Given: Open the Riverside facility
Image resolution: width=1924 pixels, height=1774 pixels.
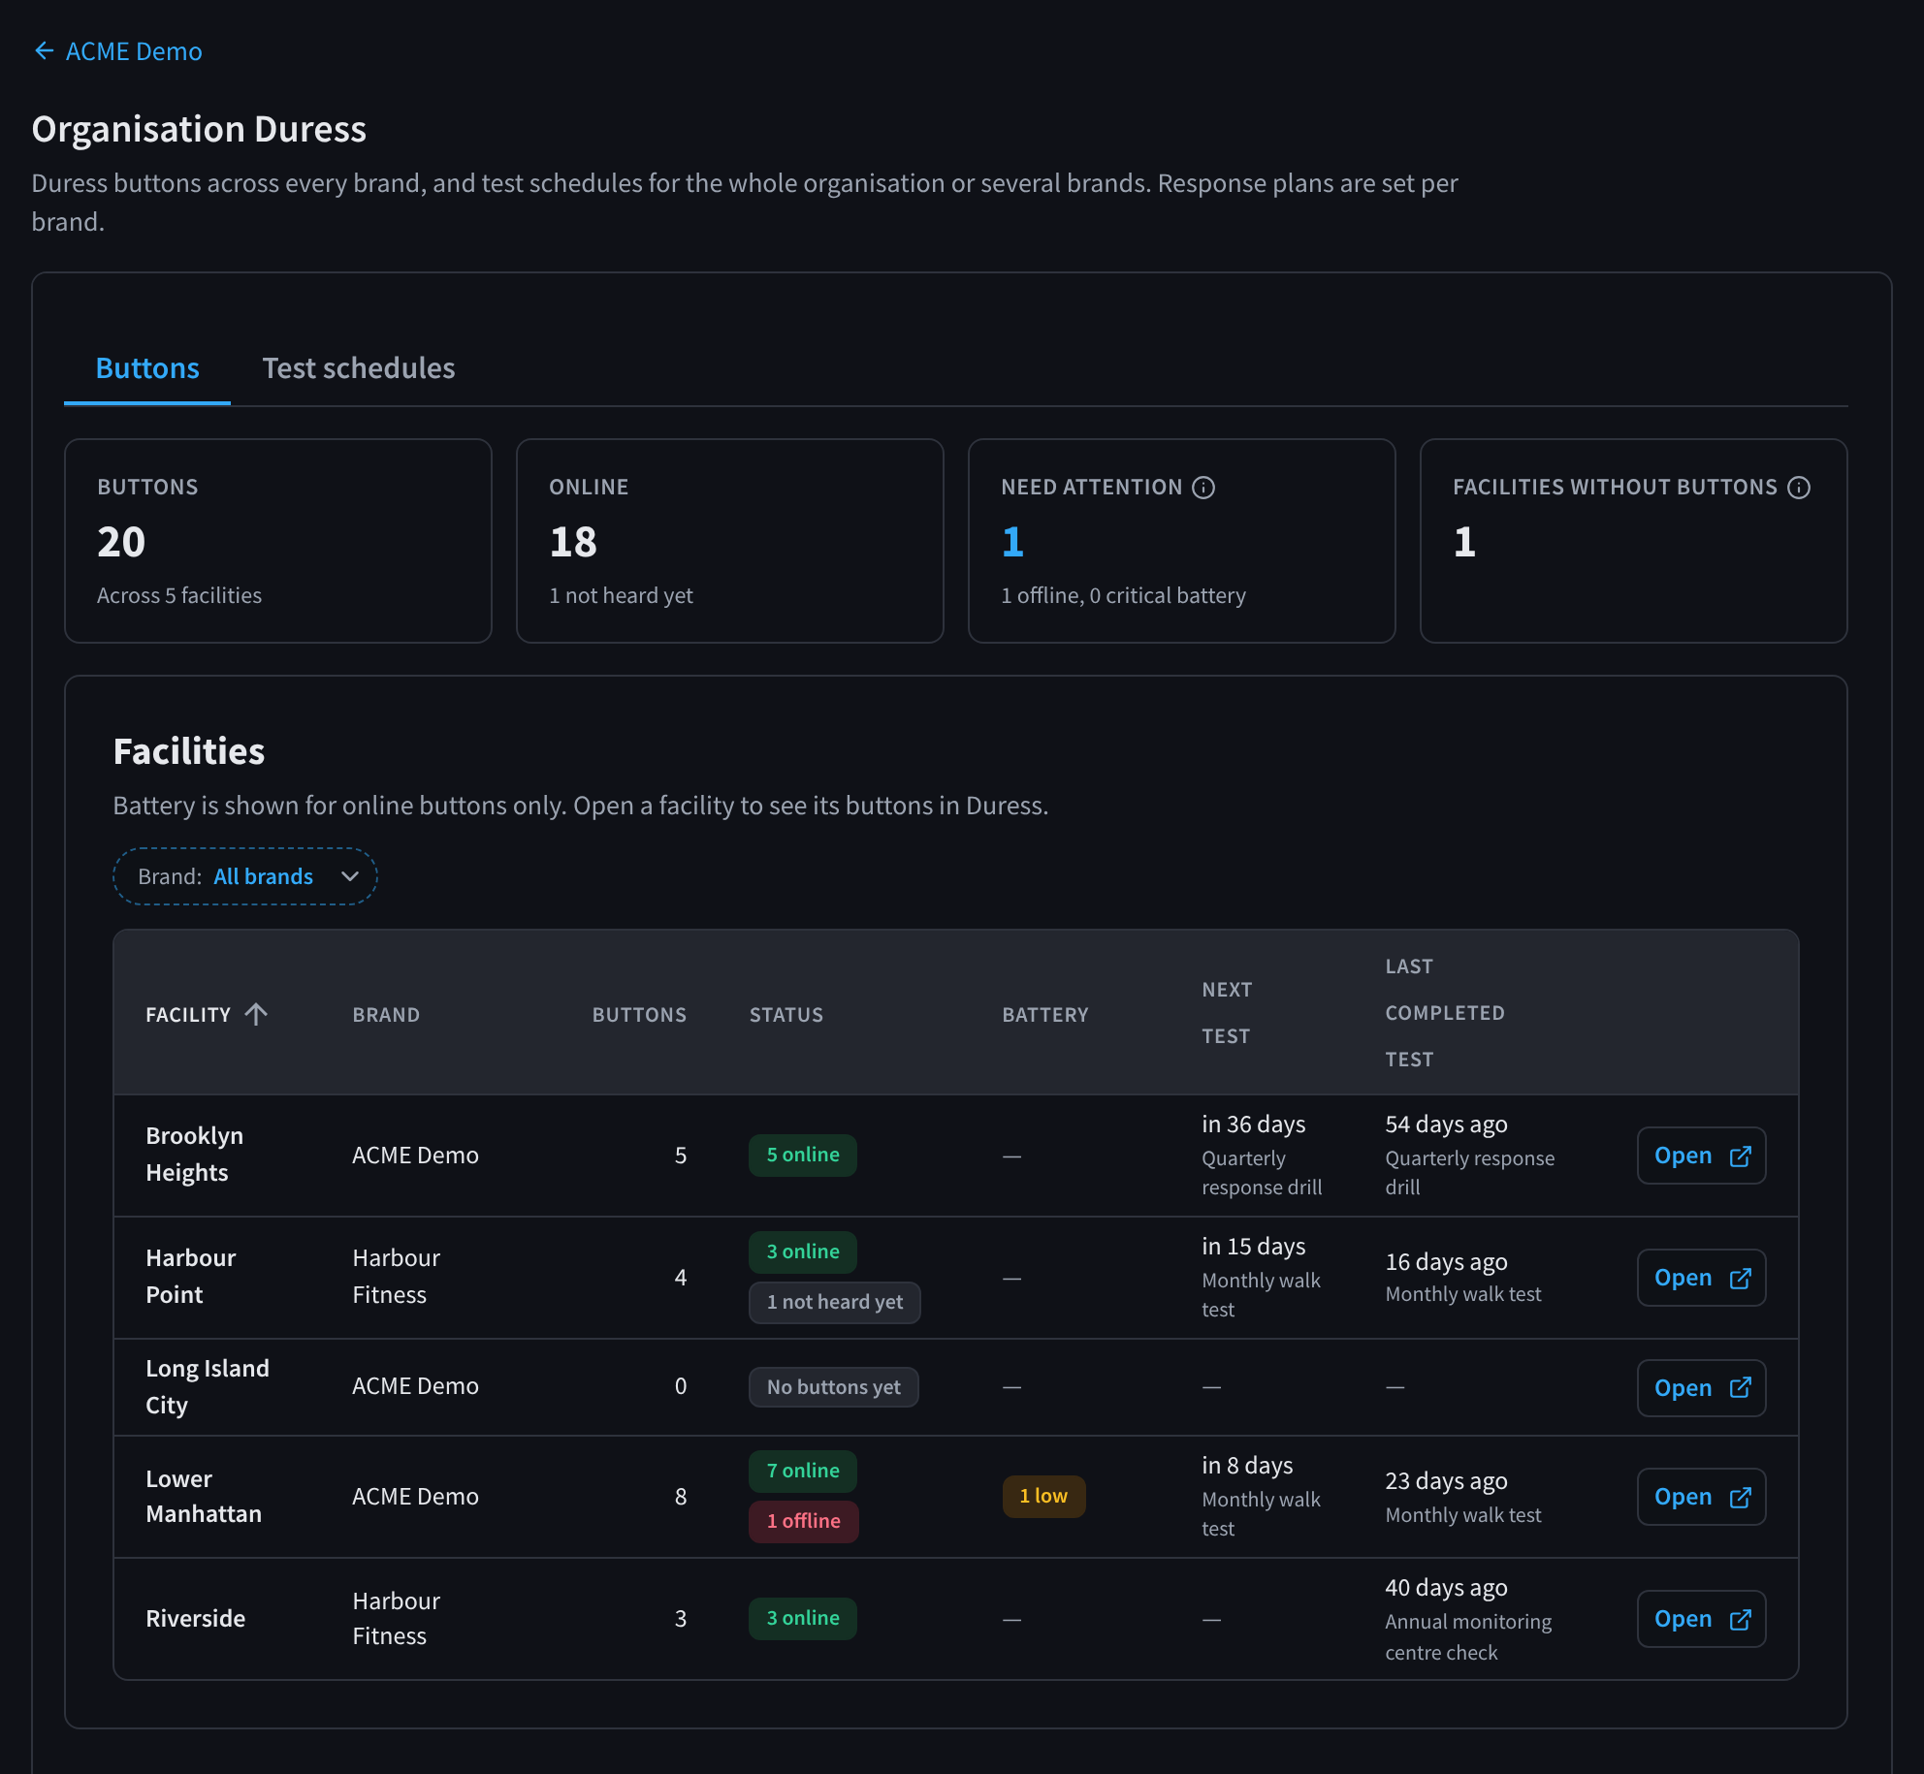Looking at the screenshot, I should (x=1701, y=1619).
